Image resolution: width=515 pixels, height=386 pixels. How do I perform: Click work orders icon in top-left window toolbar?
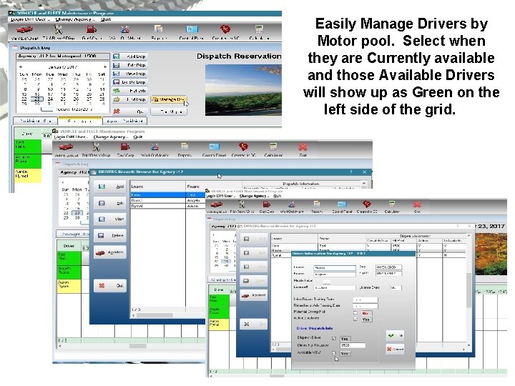(x=124, y=29)
